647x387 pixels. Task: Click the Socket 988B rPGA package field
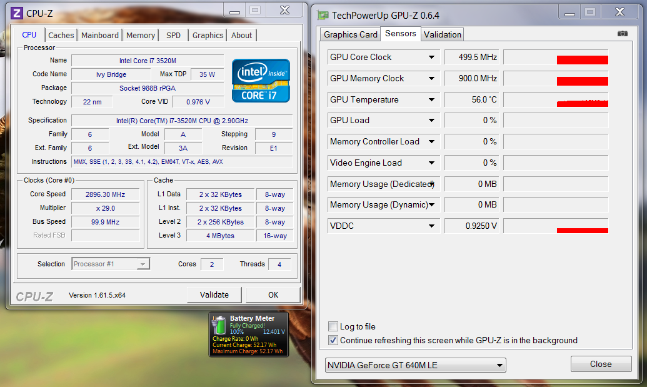coord(148,88)
